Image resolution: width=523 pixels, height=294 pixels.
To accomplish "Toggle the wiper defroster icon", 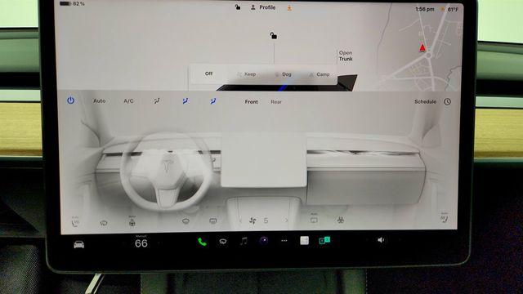I will 104,223.
